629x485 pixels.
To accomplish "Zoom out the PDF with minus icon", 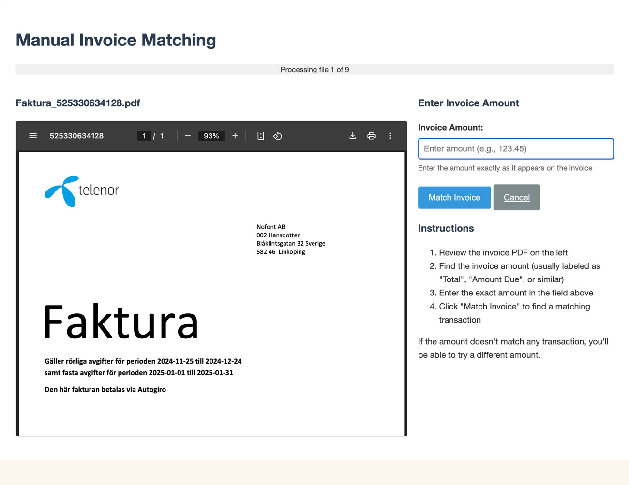I will [x=188, y=136].
